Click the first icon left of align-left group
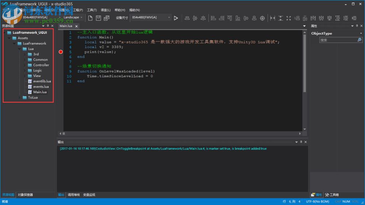 click(203, 18)
